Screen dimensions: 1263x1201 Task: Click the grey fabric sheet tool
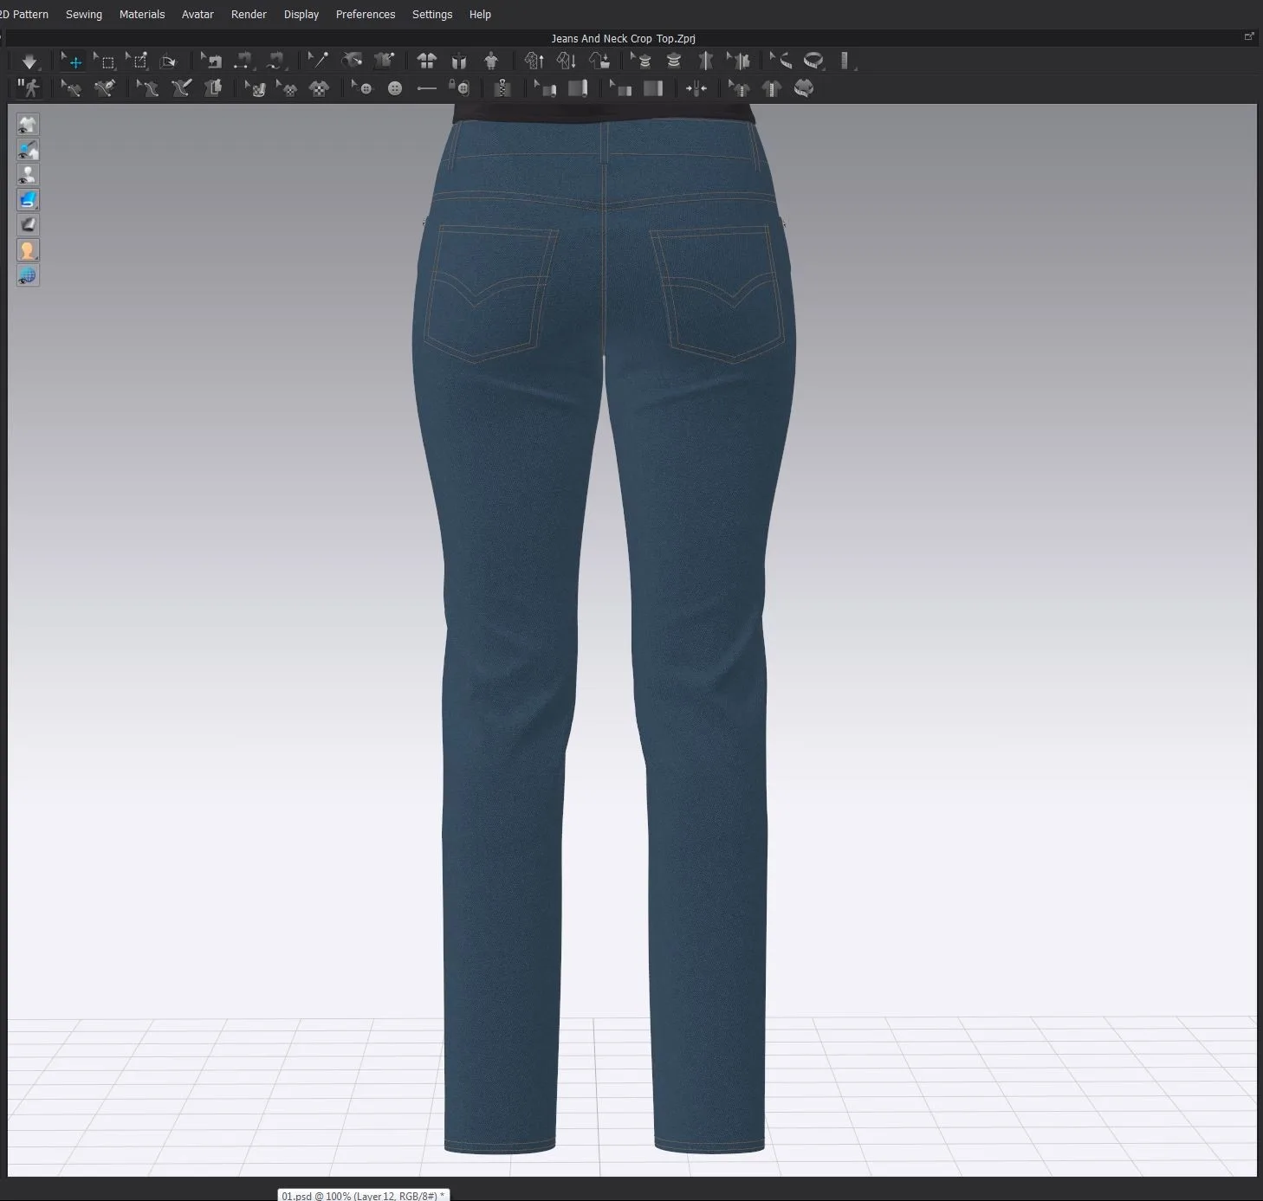point(653,88)
